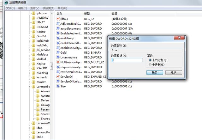The image size is (202, 140).
Task: Click the enableecp value icon
Action: coord(58,38)
